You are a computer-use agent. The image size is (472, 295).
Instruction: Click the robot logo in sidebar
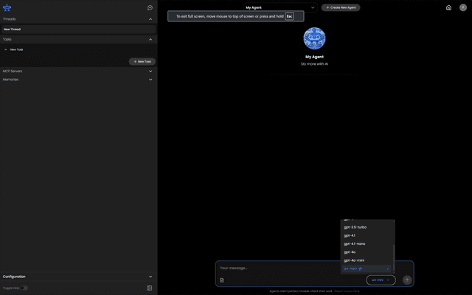pos(7,7)
